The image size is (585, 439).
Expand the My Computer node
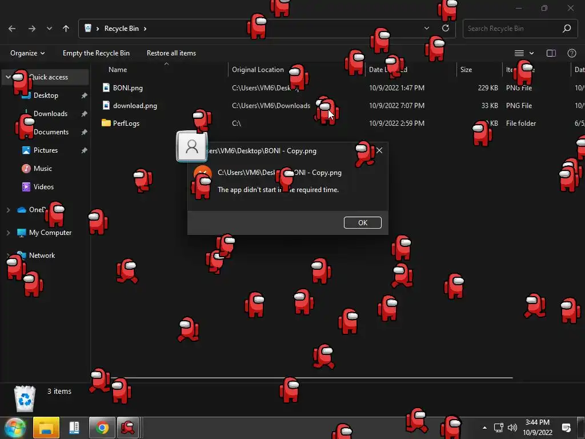pyautogui.click(x=8, y=233)
